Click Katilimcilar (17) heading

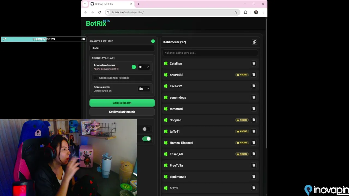(174, 42)
